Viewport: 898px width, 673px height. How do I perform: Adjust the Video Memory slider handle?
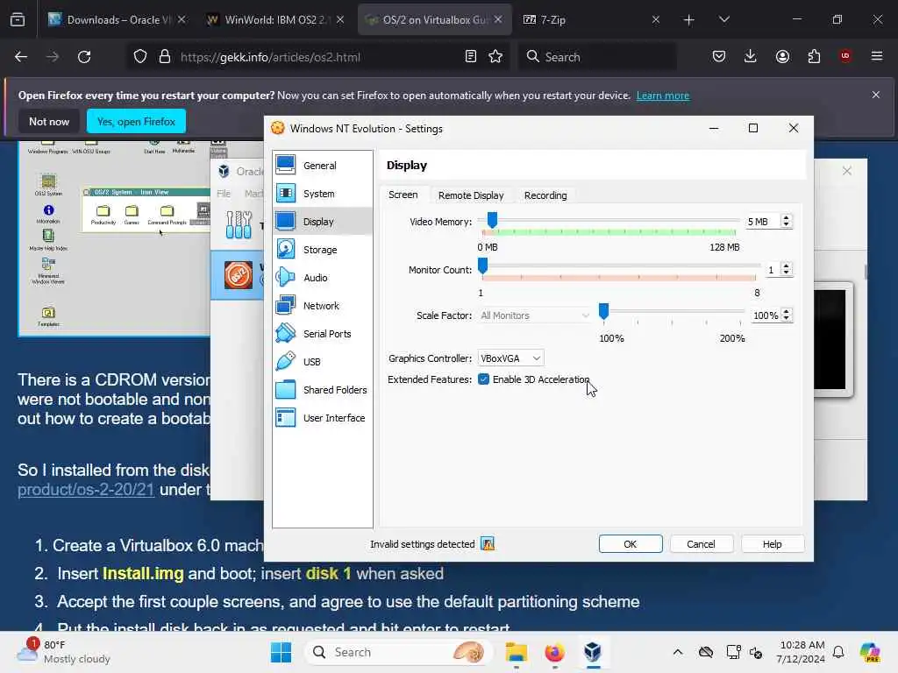(x=492, y=220)
